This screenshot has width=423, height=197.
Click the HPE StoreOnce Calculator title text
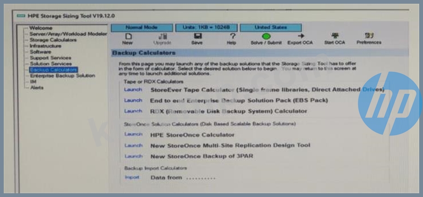coord(192,135)
